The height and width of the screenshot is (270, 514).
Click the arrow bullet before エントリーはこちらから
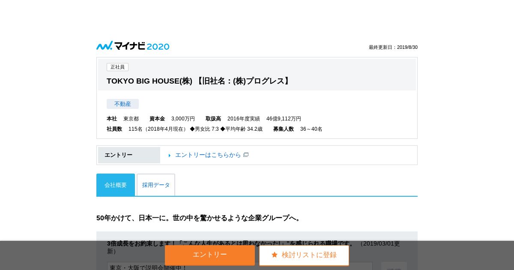point(170,155)
